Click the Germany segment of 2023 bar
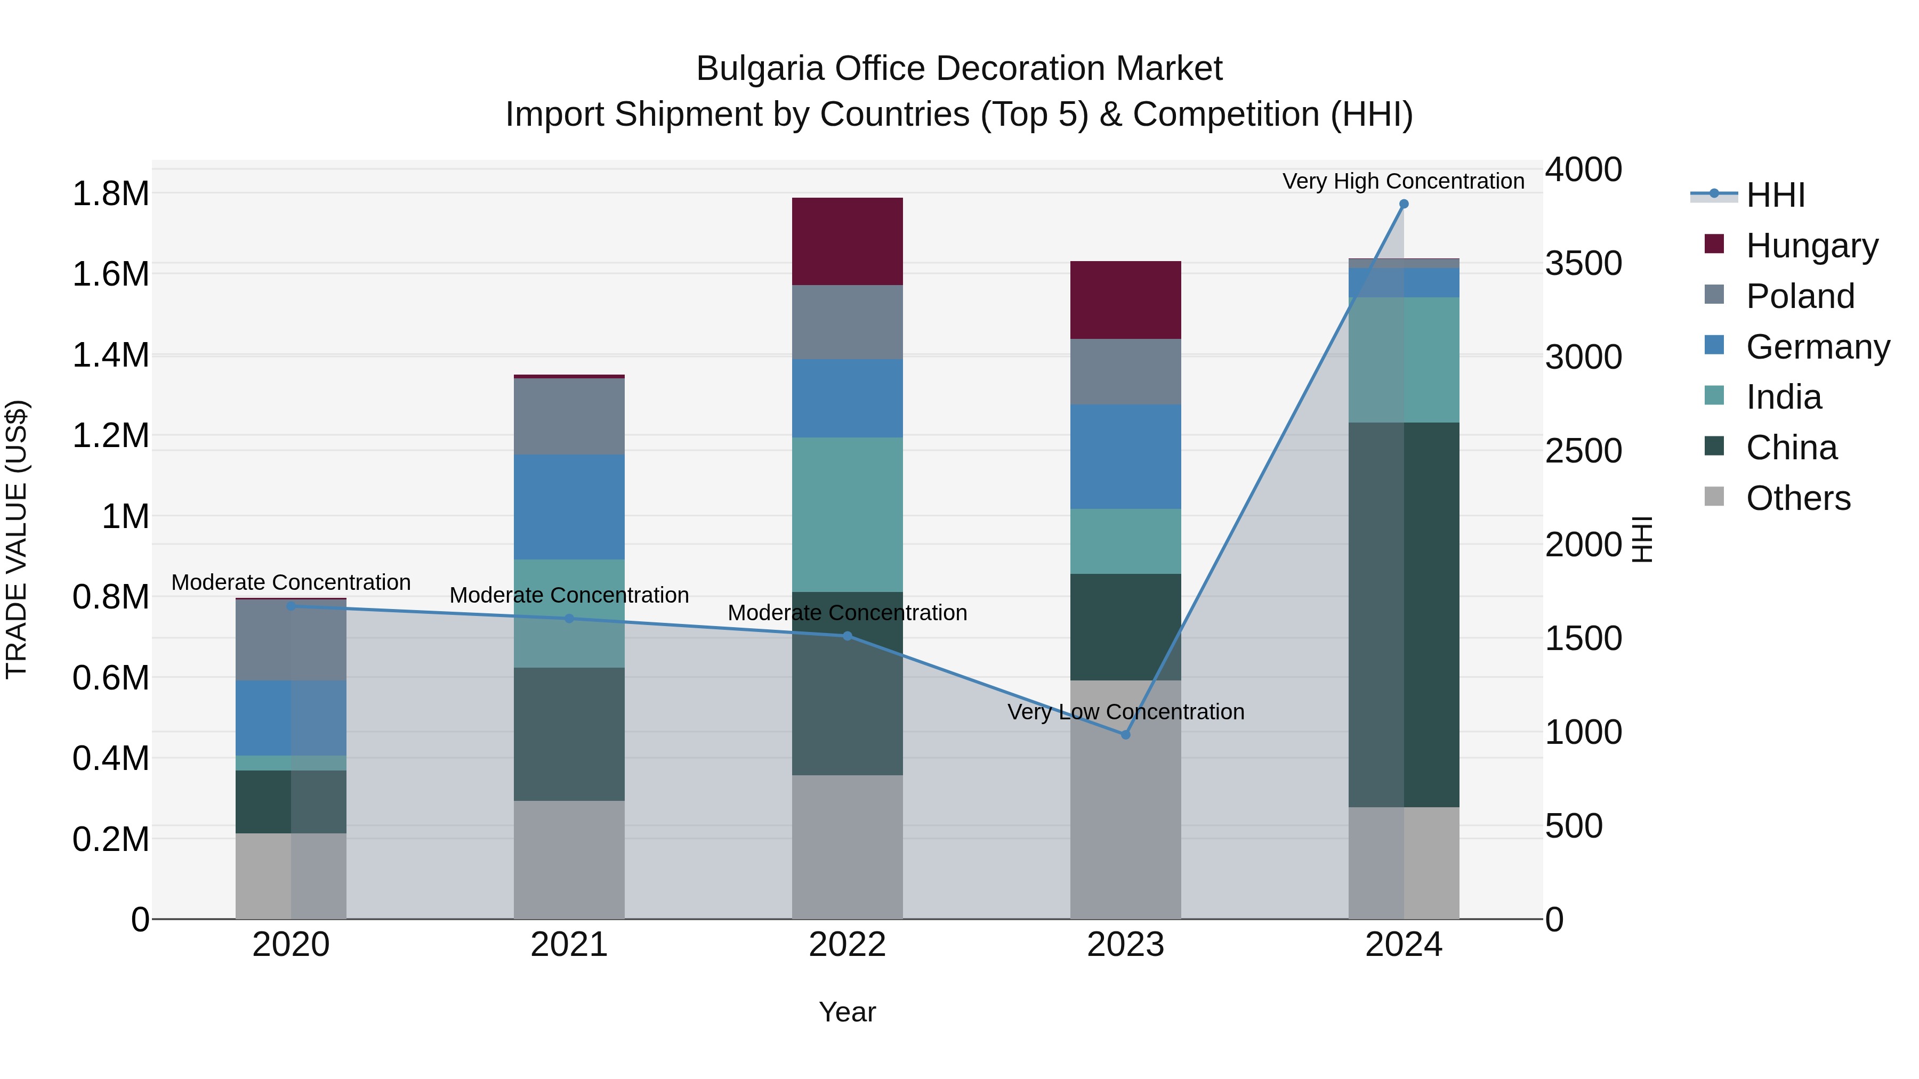Image resolution: width=1919 pixels, height=1079 pixels. coord(1126,457)
